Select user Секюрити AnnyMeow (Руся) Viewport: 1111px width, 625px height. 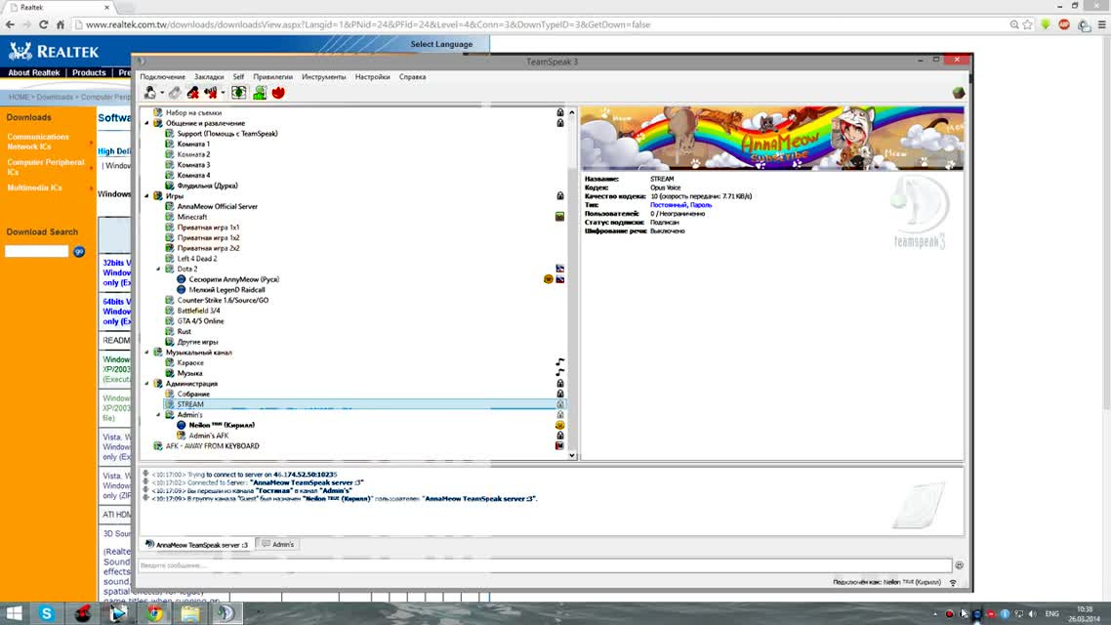234,279
